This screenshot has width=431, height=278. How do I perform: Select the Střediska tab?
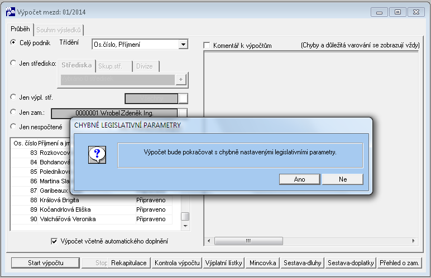(x=76, y=65)
